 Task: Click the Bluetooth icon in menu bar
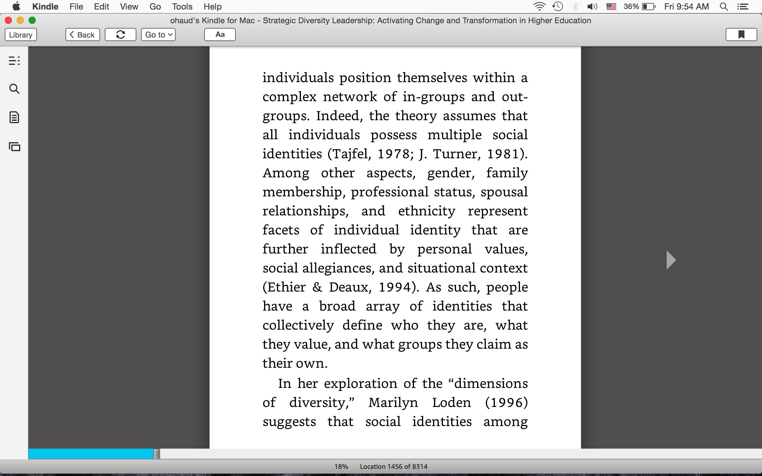575,6
